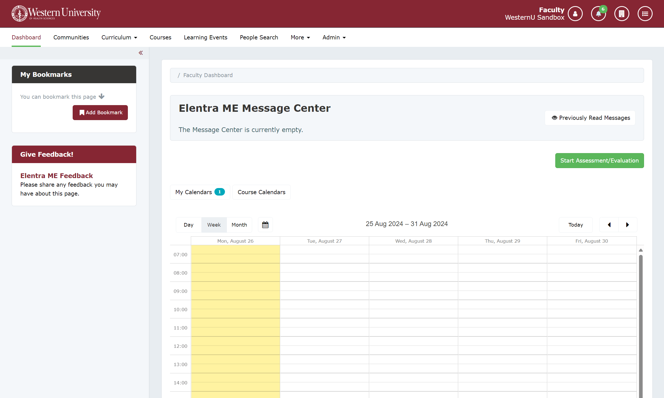Open People Search
This screenshot has width=664, height=398.
point(259,37)
